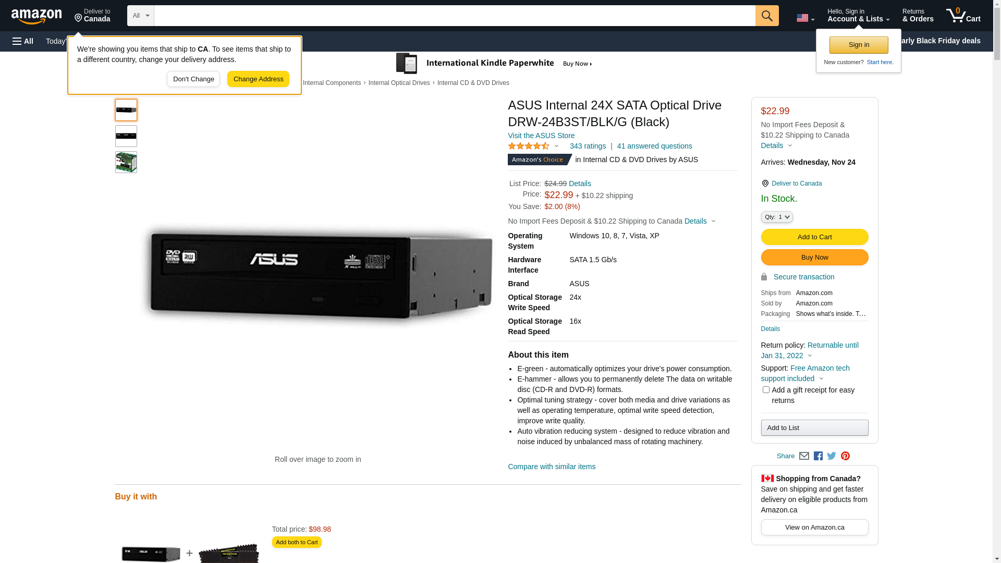The width and height of the screenshot is (1001, 563).
Task: Open the country flag language selector
Action: 805,18
